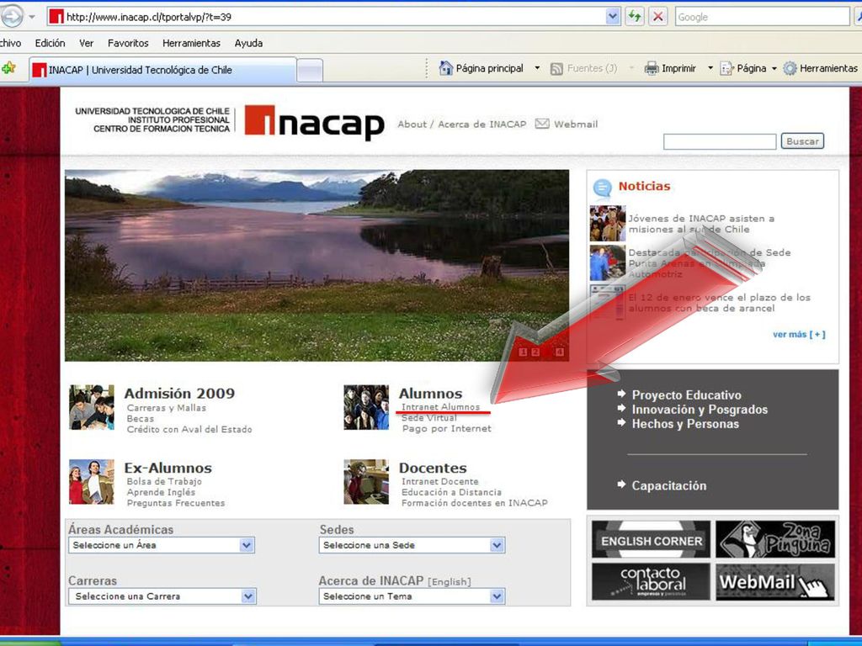The height and width of the screenshot is (646, 862).
Task: Open the Ver menu
Action: pos(87,43)
